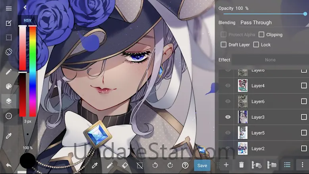
Task: Select the Layer3 thumbnail
Action: 243,117
